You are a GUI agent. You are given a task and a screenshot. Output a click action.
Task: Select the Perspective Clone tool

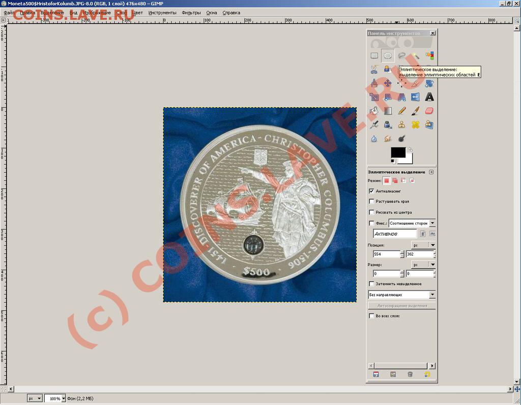429,125
